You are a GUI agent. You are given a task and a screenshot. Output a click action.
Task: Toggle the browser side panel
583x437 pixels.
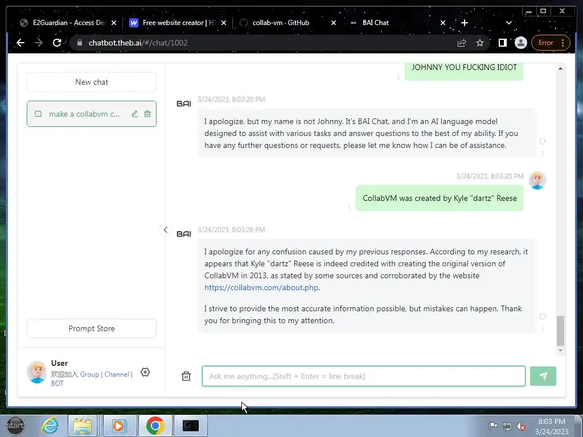(x=502, y=43)
